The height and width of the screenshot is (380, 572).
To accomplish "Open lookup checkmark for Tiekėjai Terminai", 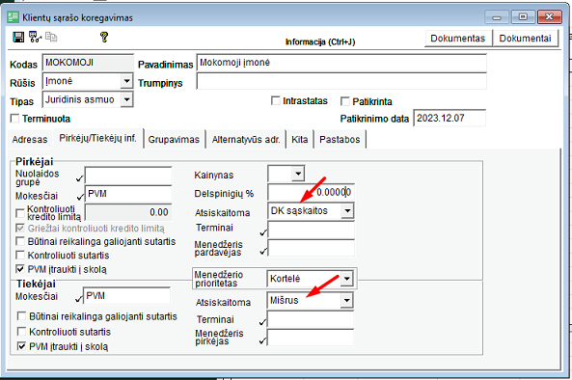I will [262, 322].
